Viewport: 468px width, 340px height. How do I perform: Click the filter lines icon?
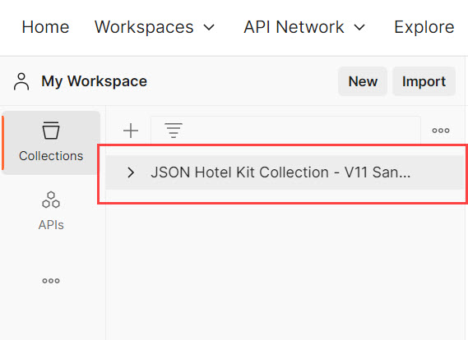pos(174,131)
